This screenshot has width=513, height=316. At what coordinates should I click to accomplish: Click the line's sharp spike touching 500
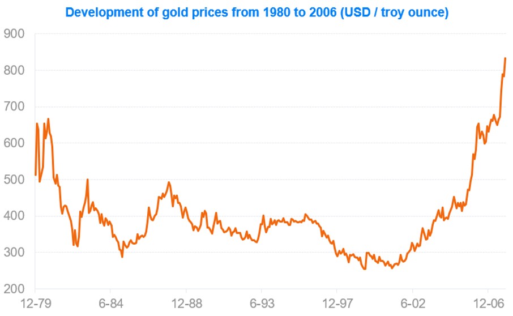coord(88,180)
